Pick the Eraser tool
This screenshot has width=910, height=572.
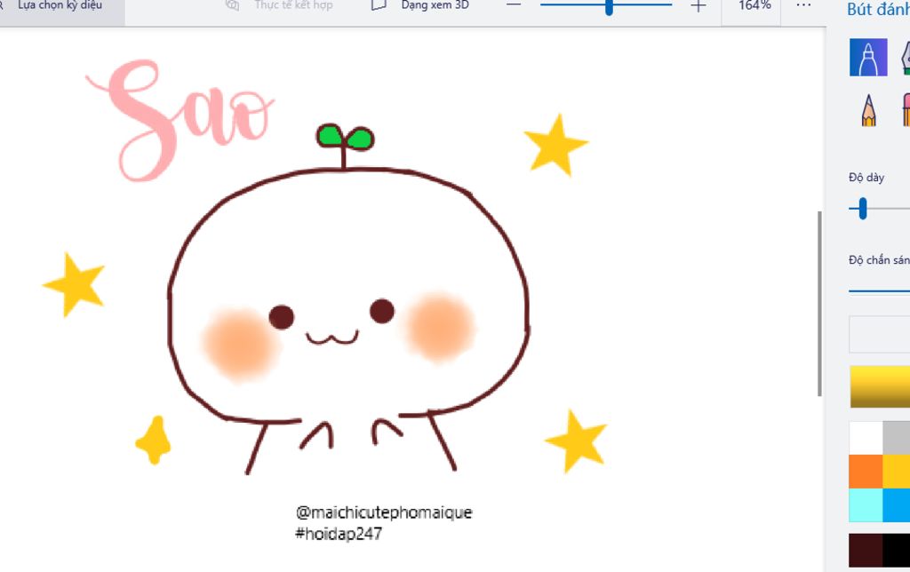point(906,110)
